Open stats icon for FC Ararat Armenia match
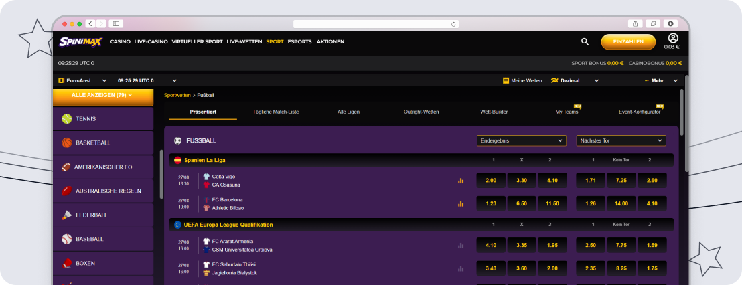742x285 pixels. (x=461, y=246)
